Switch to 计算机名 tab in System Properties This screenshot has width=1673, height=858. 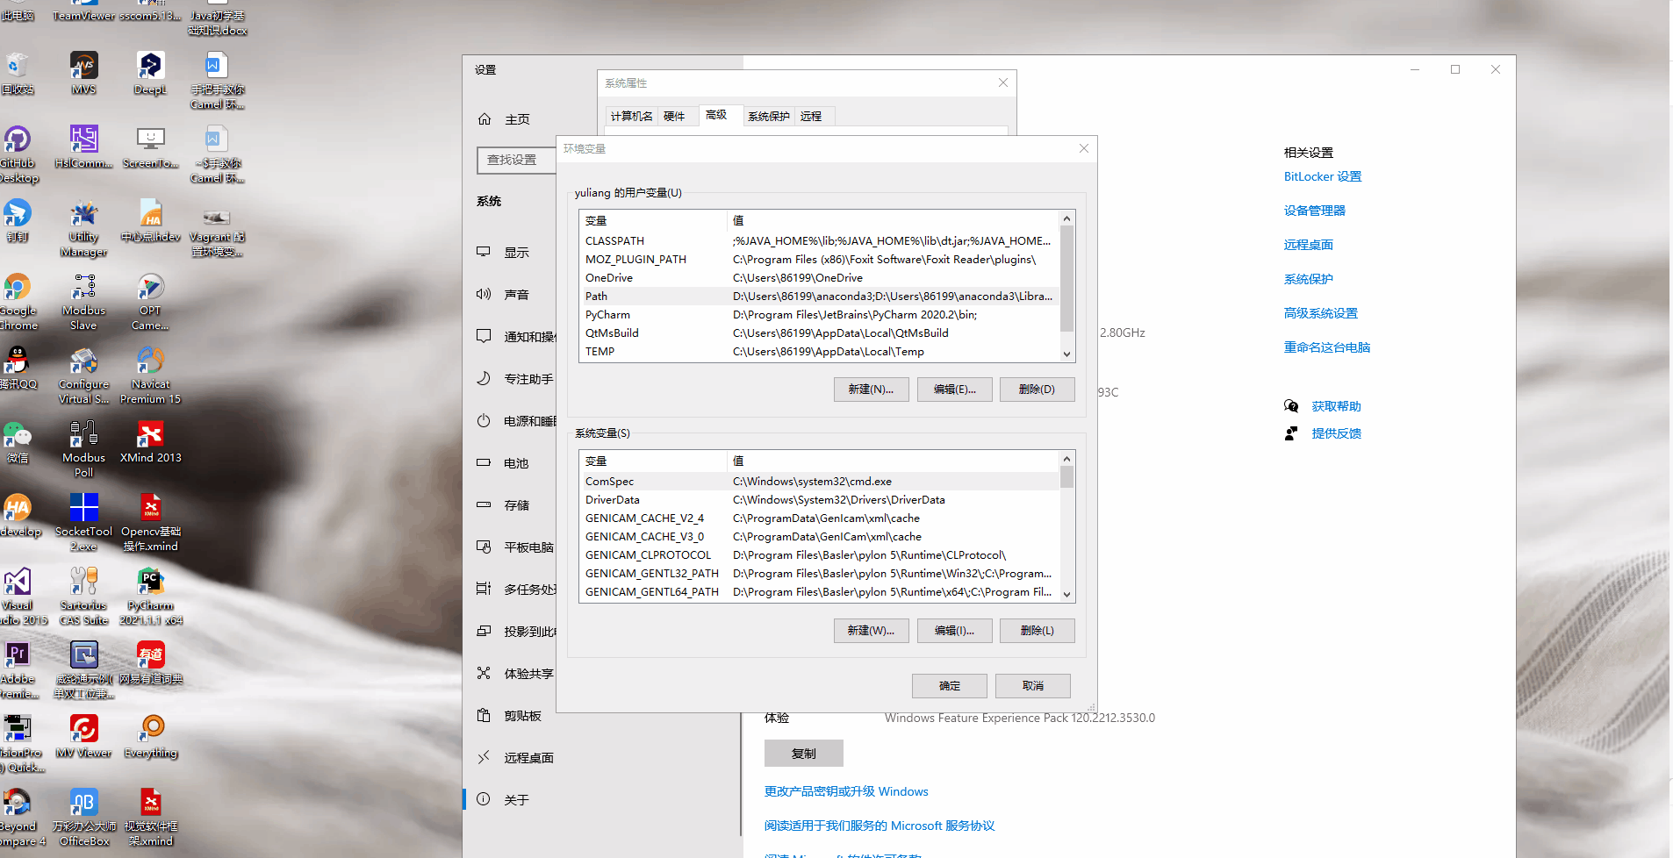(631, 117)
